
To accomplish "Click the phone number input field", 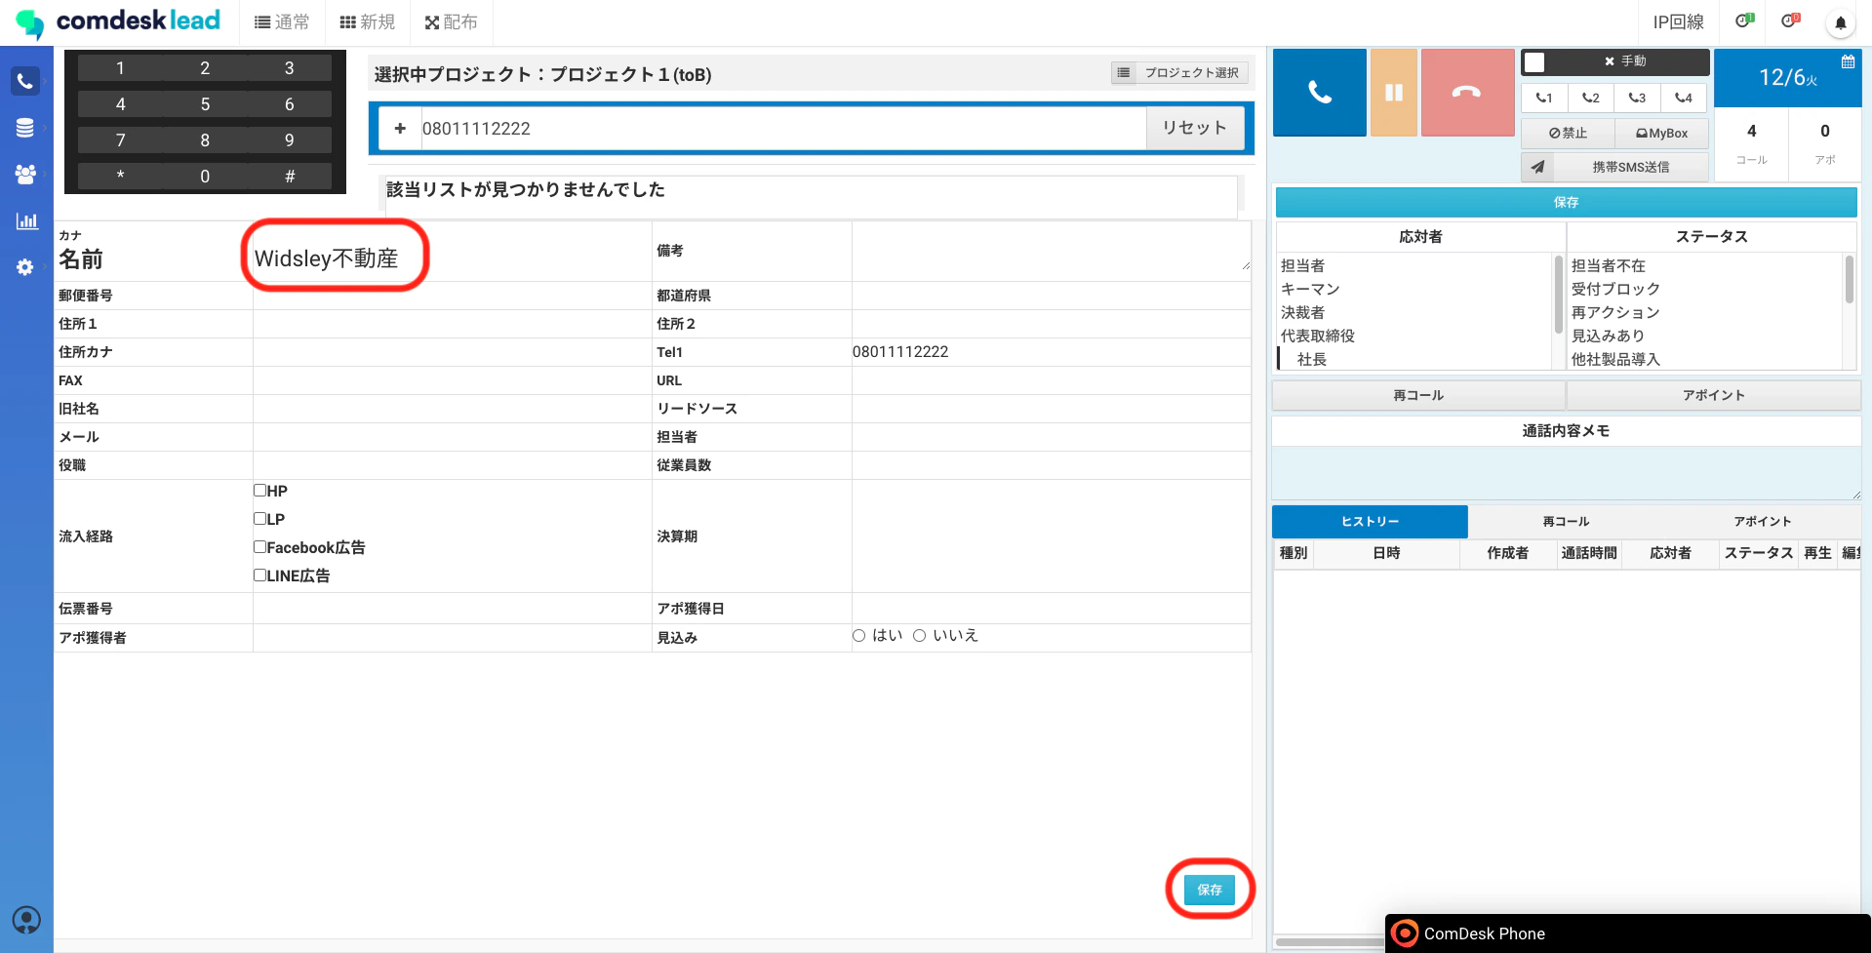I will coord(783,129).
